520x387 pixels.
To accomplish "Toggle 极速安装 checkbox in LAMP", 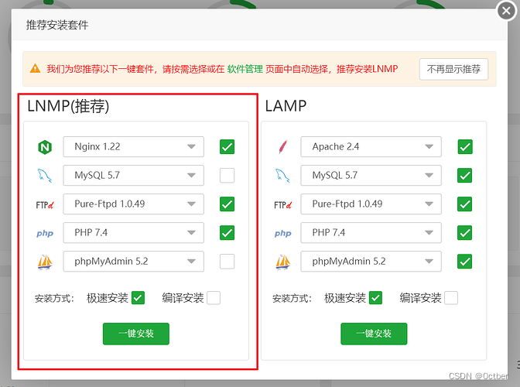I will coord(376,298).
